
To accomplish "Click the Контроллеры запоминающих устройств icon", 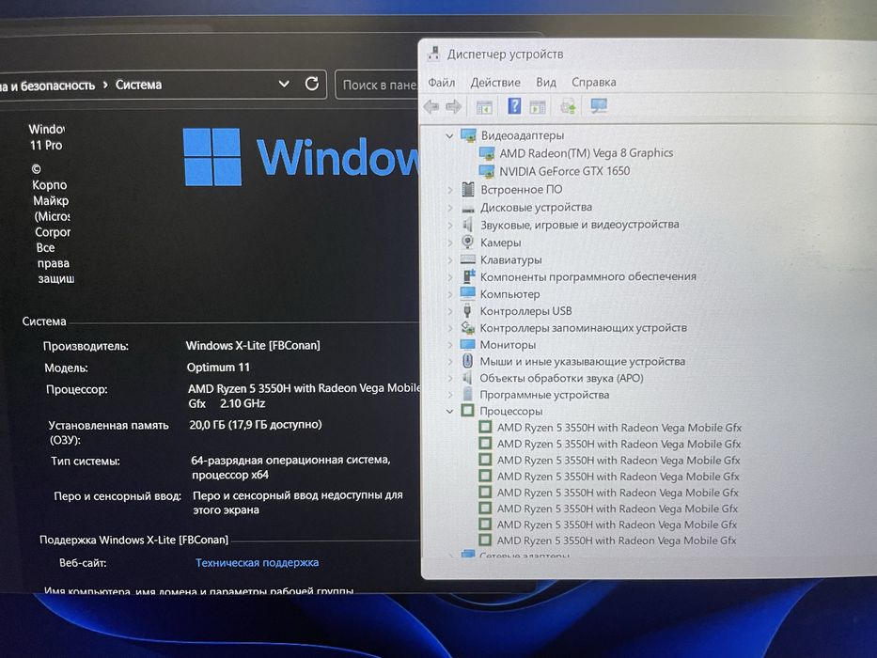I will (x=467, y=327).
